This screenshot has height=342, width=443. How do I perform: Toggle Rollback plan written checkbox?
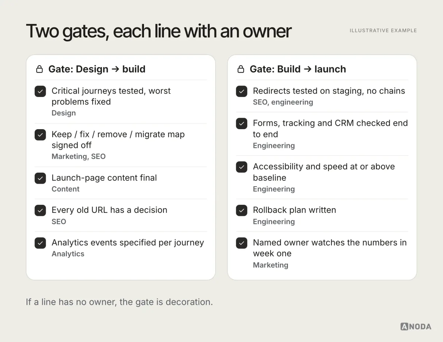pos(242,210)
